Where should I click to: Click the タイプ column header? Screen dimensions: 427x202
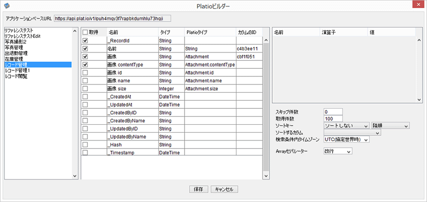(x=171, y=32)
